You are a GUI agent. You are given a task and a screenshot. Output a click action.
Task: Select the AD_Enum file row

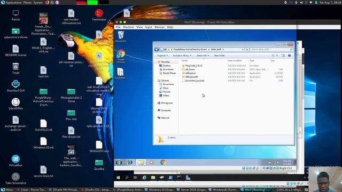point(232,69)
